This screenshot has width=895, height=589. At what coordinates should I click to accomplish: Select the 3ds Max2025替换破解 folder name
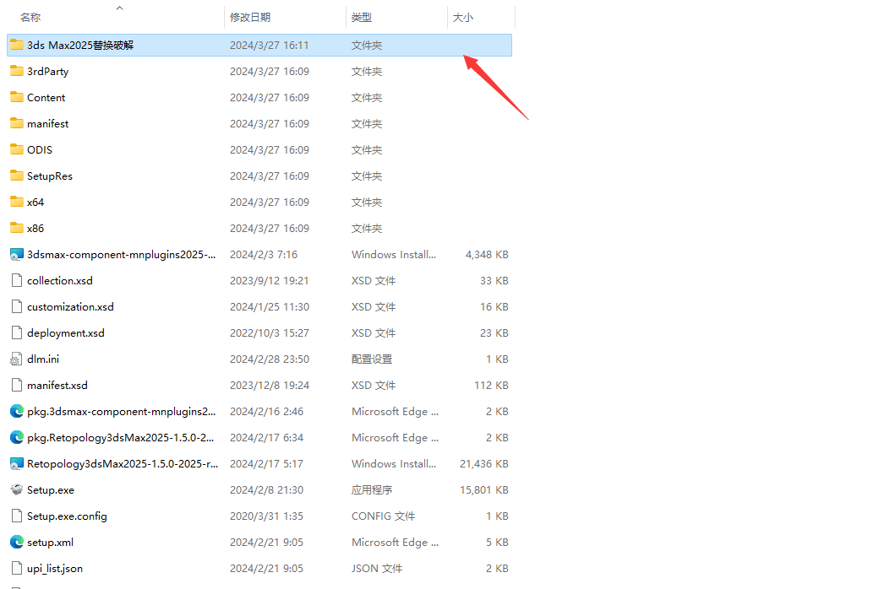click(x=80, y=45)
